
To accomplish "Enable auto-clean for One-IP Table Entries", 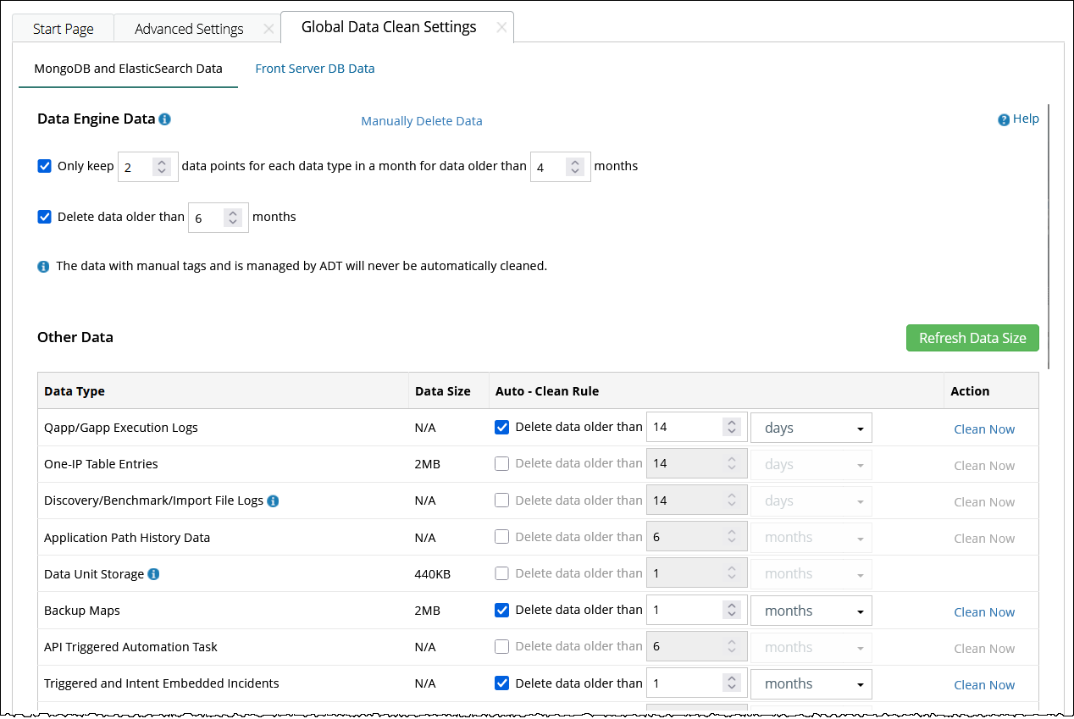I will pyautogui.click(x=502, y=464).
